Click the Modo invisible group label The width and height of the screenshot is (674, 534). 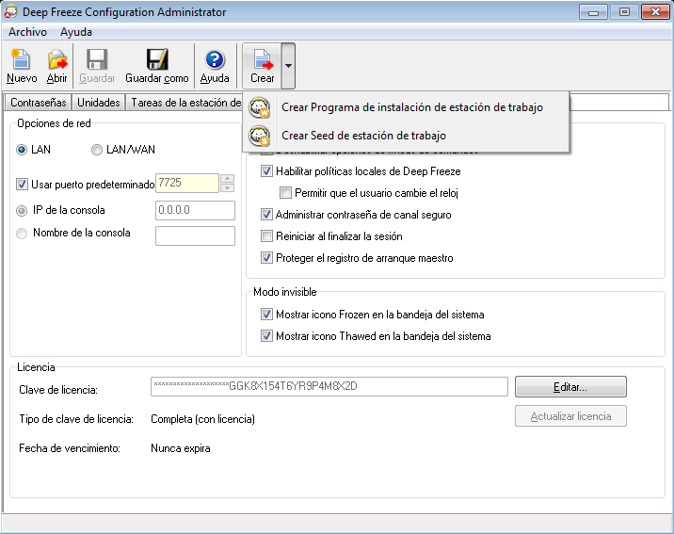click(284, 292)
